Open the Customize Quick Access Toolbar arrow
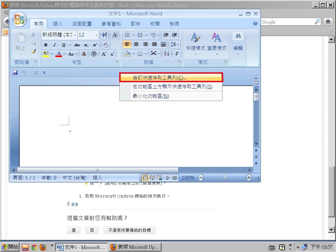This screenshot has width=336, height=252. (x=44, y=73)
